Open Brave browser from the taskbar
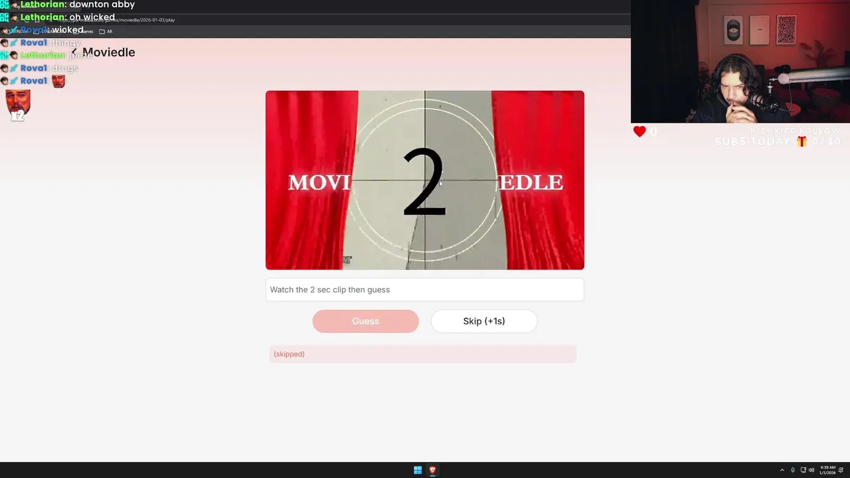The image size is (850, 478). coord(432,470)
